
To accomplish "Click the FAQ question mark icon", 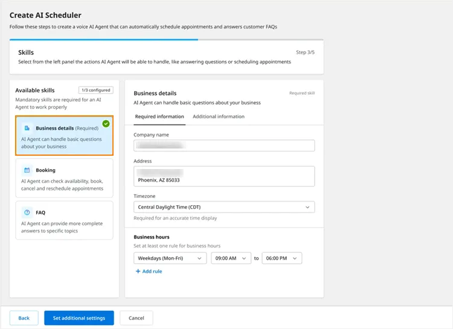I will click(x=27, y=212).
